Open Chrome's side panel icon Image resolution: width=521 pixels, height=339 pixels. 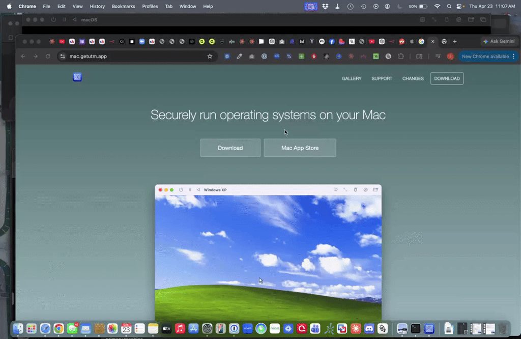click(x=419, y=56)
